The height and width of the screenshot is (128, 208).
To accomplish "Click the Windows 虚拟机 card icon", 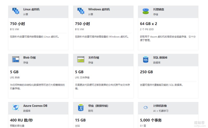I will coord(81,11).
